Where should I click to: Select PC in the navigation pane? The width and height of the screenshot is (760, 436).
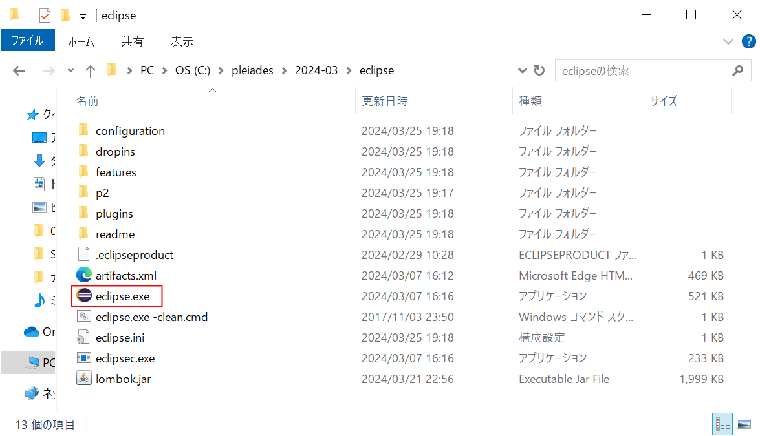point(28,362)
